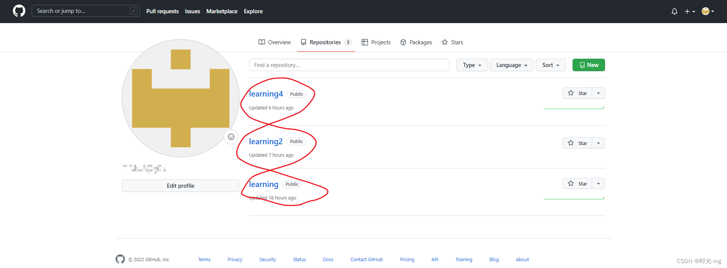727x268 pixels.
Task: Click the Repositories count badge 3
Action: (x=348, y=42)
